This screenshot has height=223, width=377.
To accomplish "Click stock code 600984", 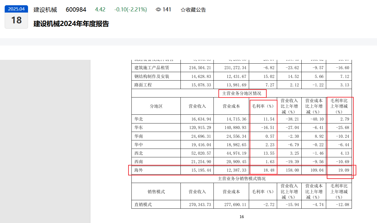I will tap(76, 10).
